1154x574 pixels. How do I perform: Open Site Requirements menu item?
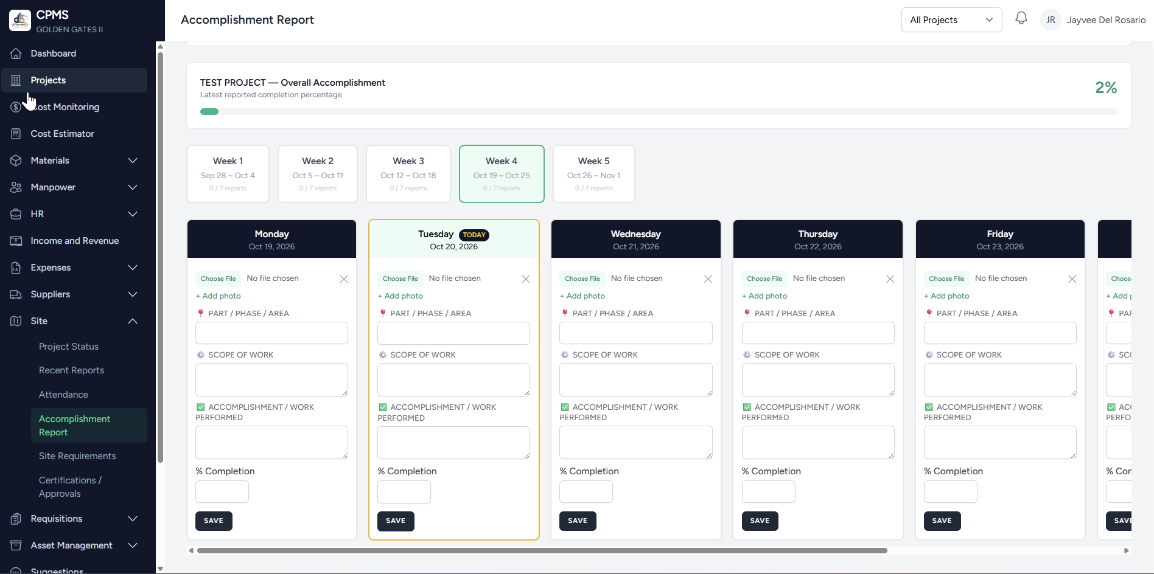[77, 456]
